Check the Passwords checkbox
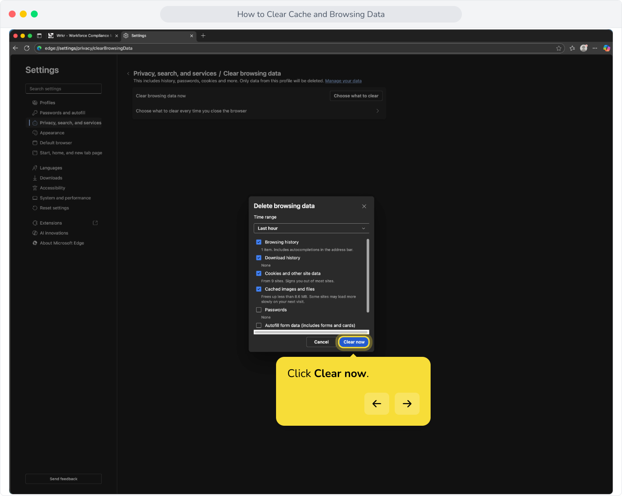622x496 pixels. 259,310
